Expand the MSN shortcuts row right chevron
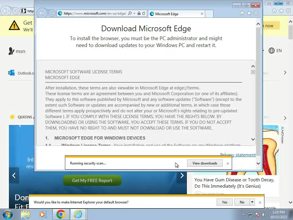This screenshot has width=293, height=220. (x=285, y=72)
